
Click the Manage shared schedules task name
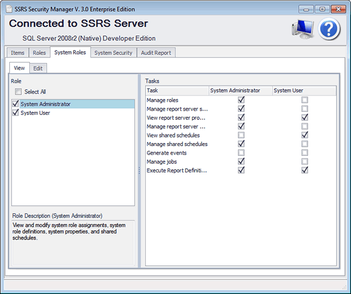click(x=177, y=144)
